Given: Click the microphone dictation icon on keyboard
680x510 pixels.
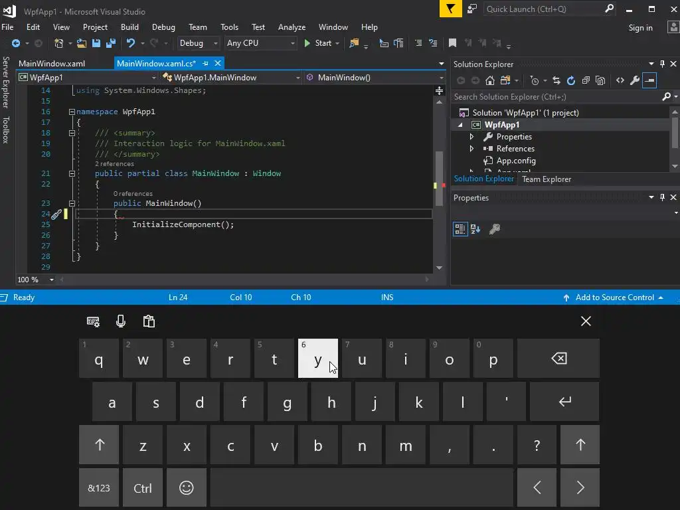Looking at the screenshot, I should click(121, 321).
